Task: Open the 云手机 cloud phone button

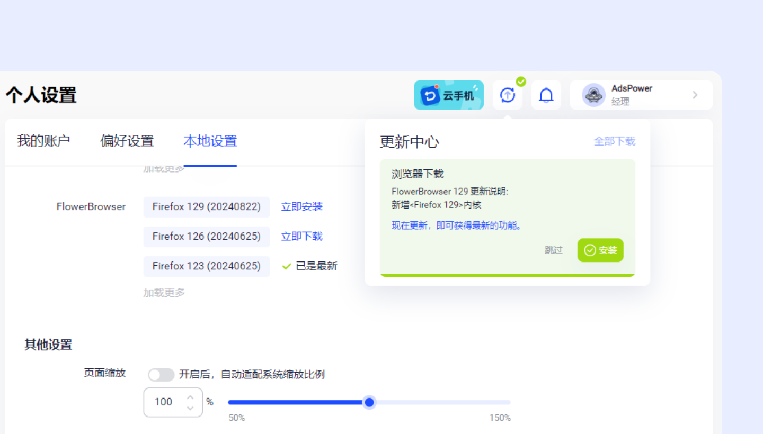Action: pos(449,95)
